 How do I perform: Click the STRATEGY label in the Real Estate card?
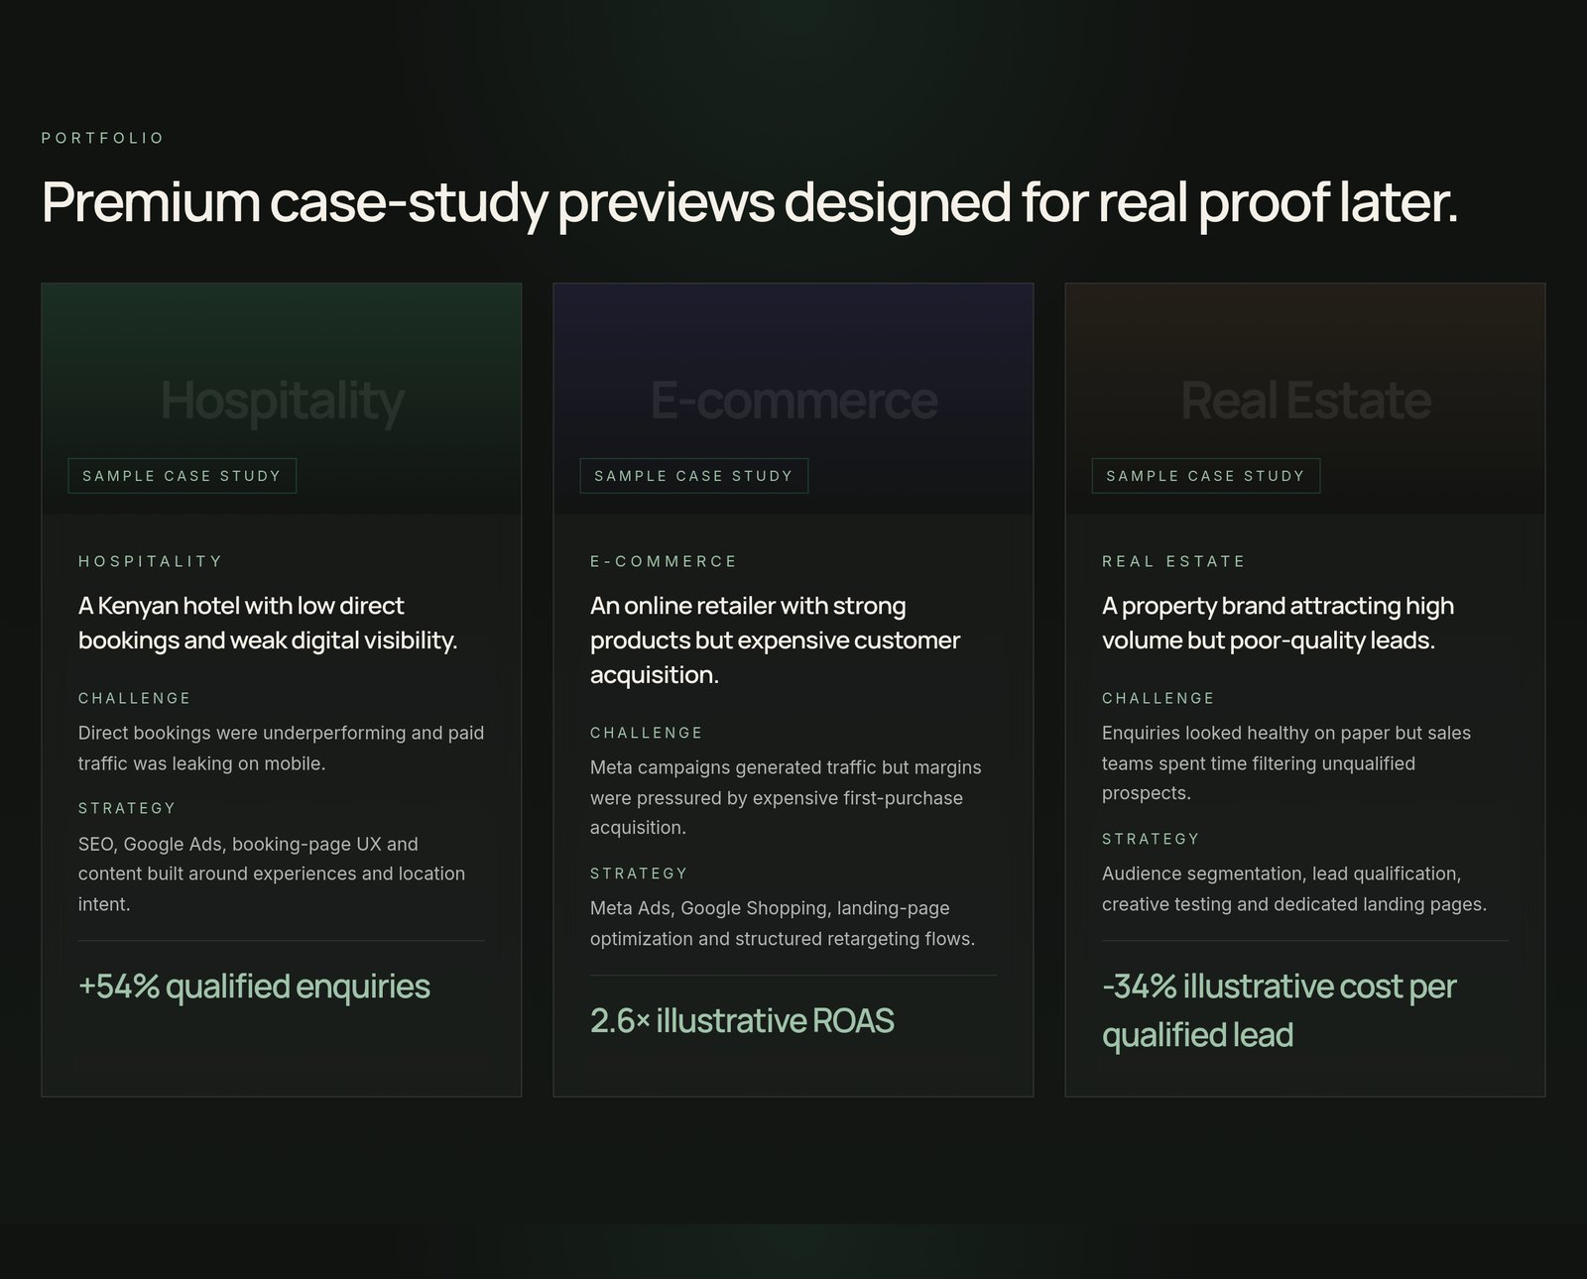pyautogui.click(x=1151, y=839)
